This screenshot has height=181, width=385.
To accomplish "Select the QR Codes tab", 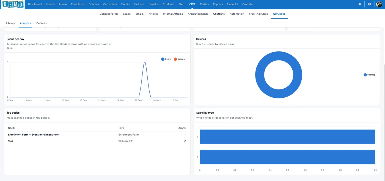I will point(279,14).
